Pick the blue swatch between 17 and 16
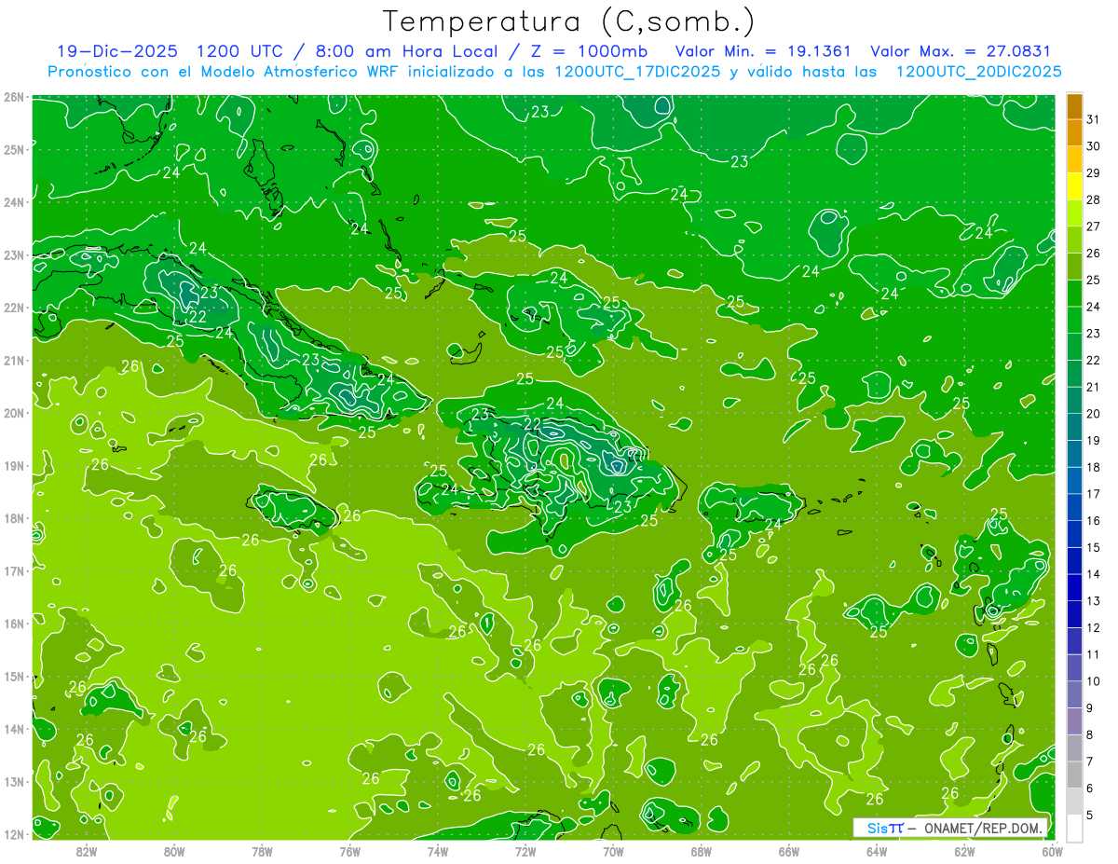 (x=1074, y=507)
